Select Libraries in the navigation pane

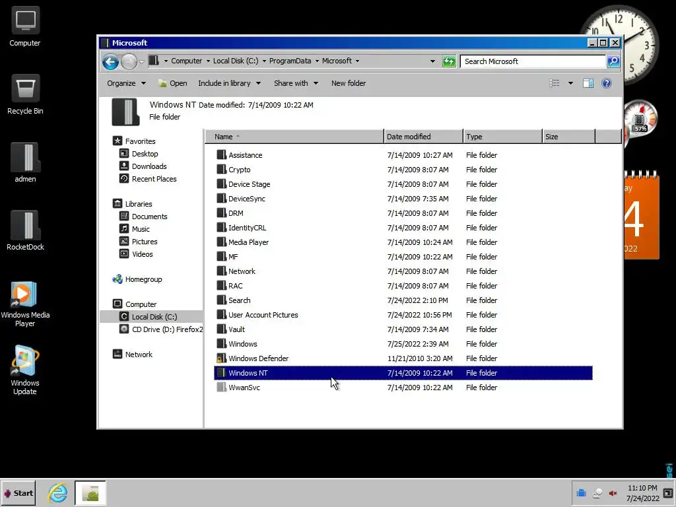[139, 203]
